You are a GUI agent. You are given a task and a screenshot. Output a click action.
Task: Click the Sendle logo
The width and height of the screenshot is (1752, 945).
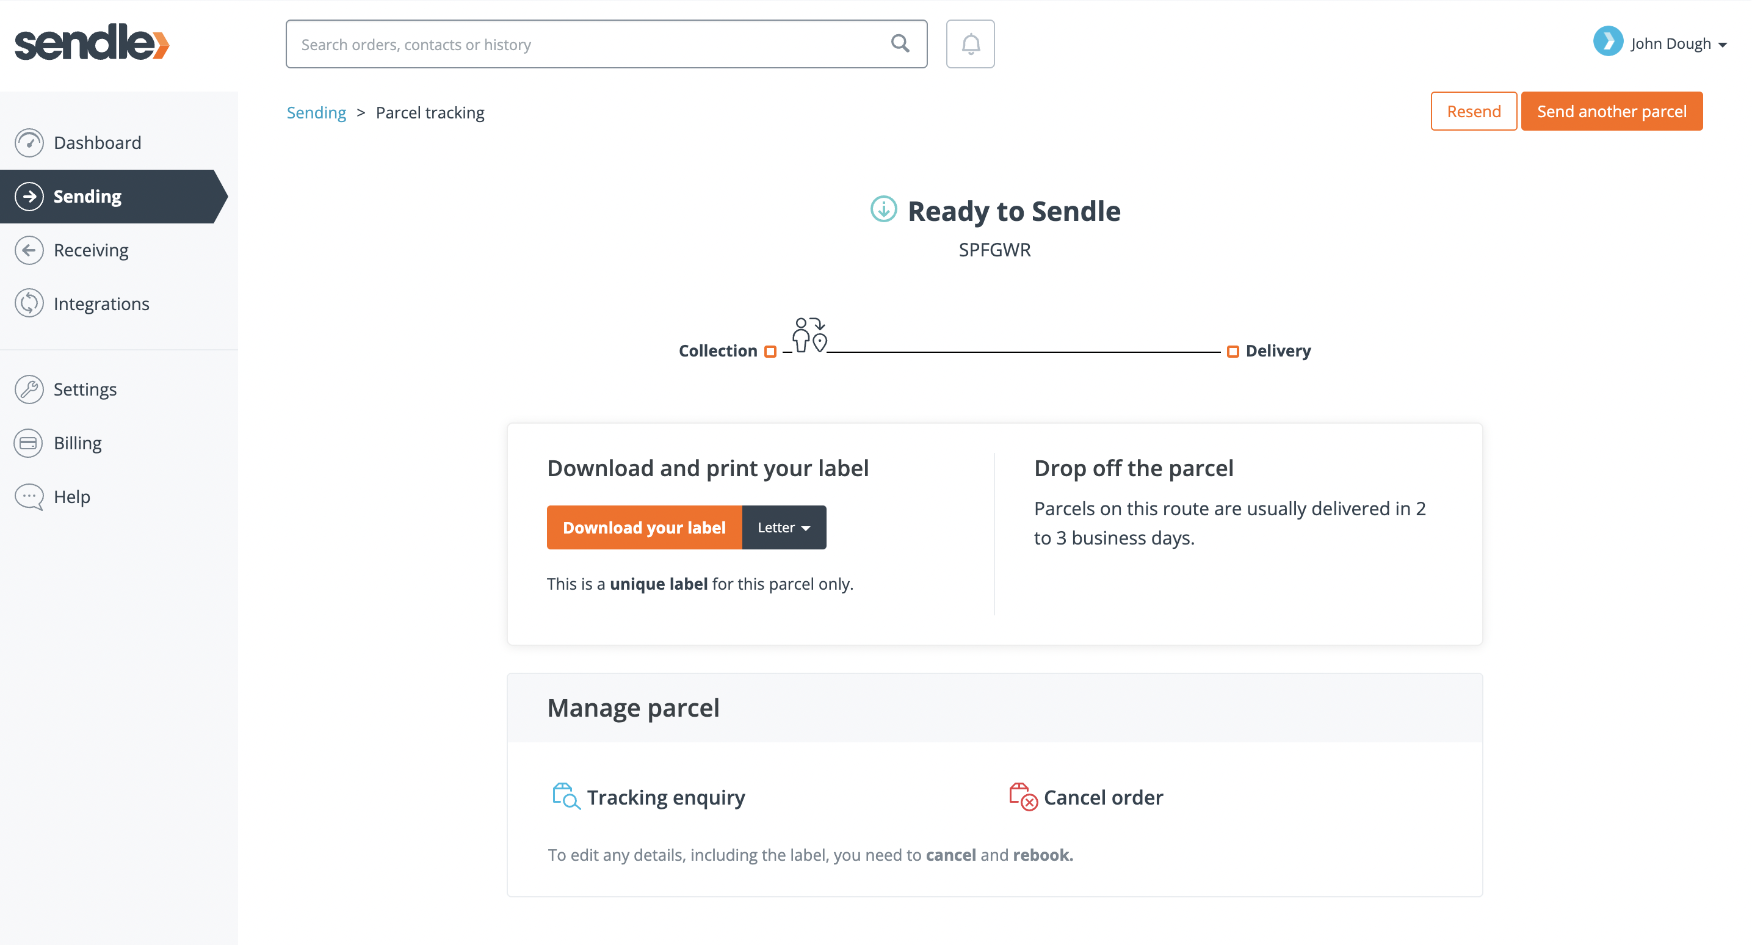92,42
